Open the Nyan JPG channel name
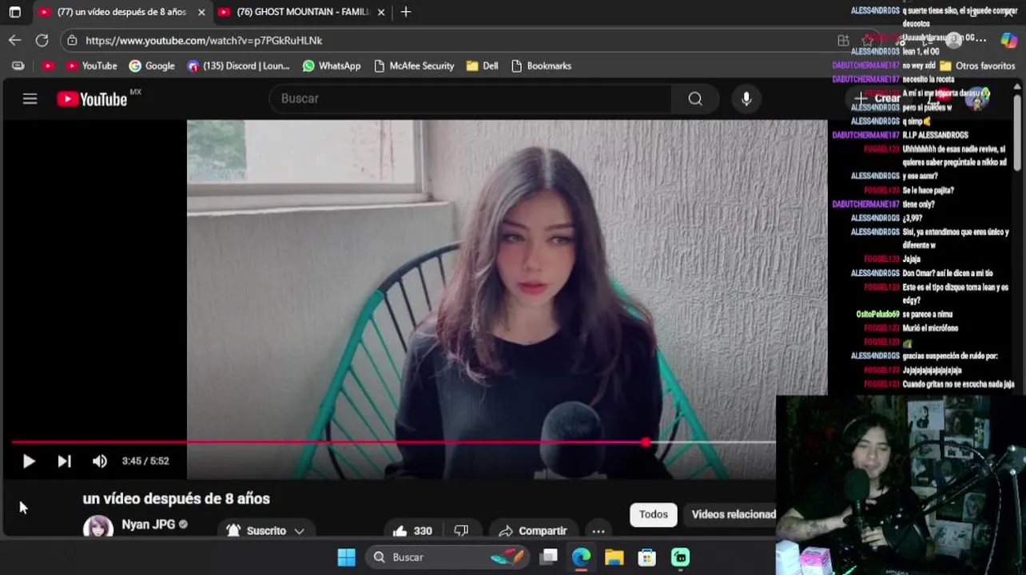 pos(148,525)
